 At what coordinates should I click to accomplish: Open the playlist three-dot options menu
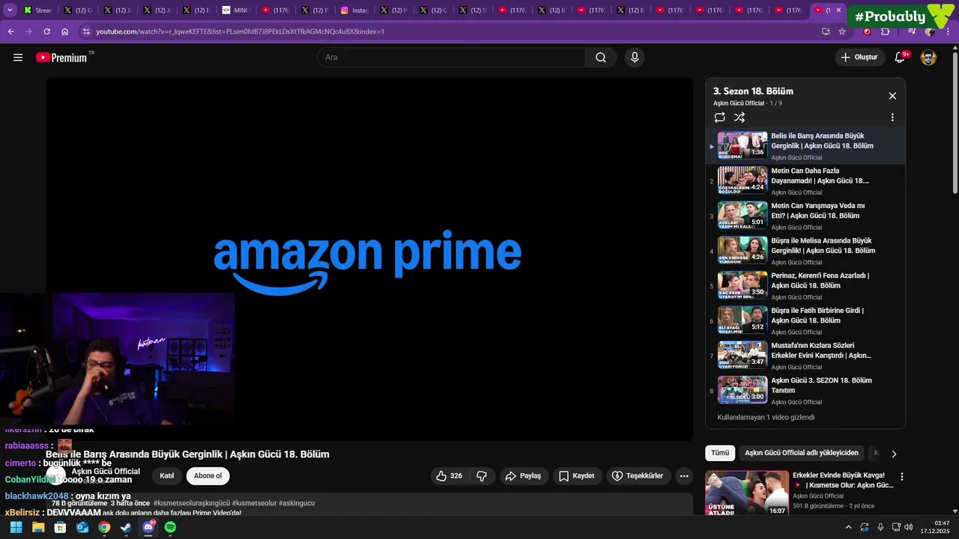(892, 118)
